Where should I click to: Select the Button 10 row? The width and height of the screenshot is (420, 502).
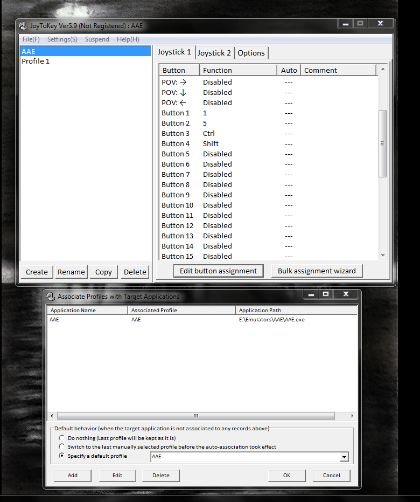[x=269, y=205]
